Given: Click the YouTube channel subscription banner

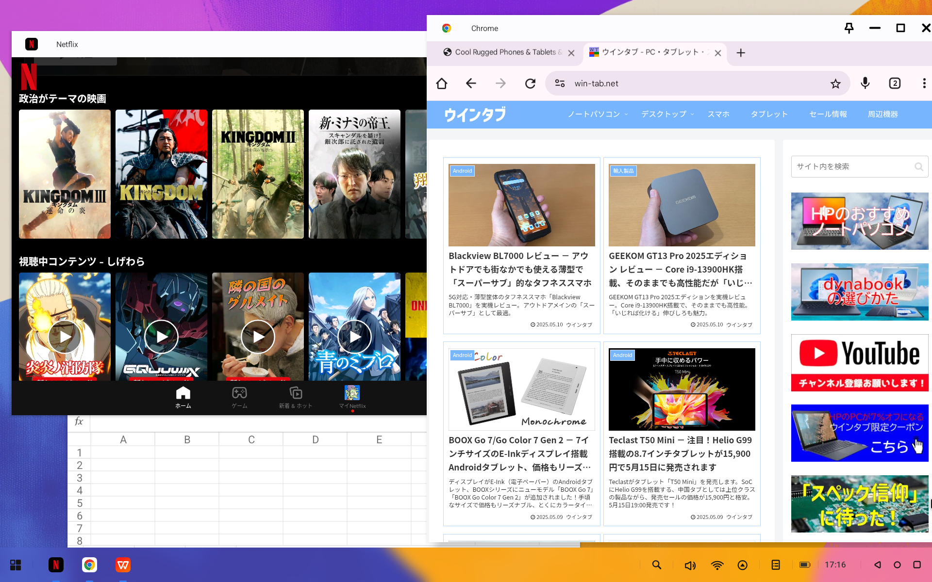Looking at the screenshot, I should pos(859,363).
